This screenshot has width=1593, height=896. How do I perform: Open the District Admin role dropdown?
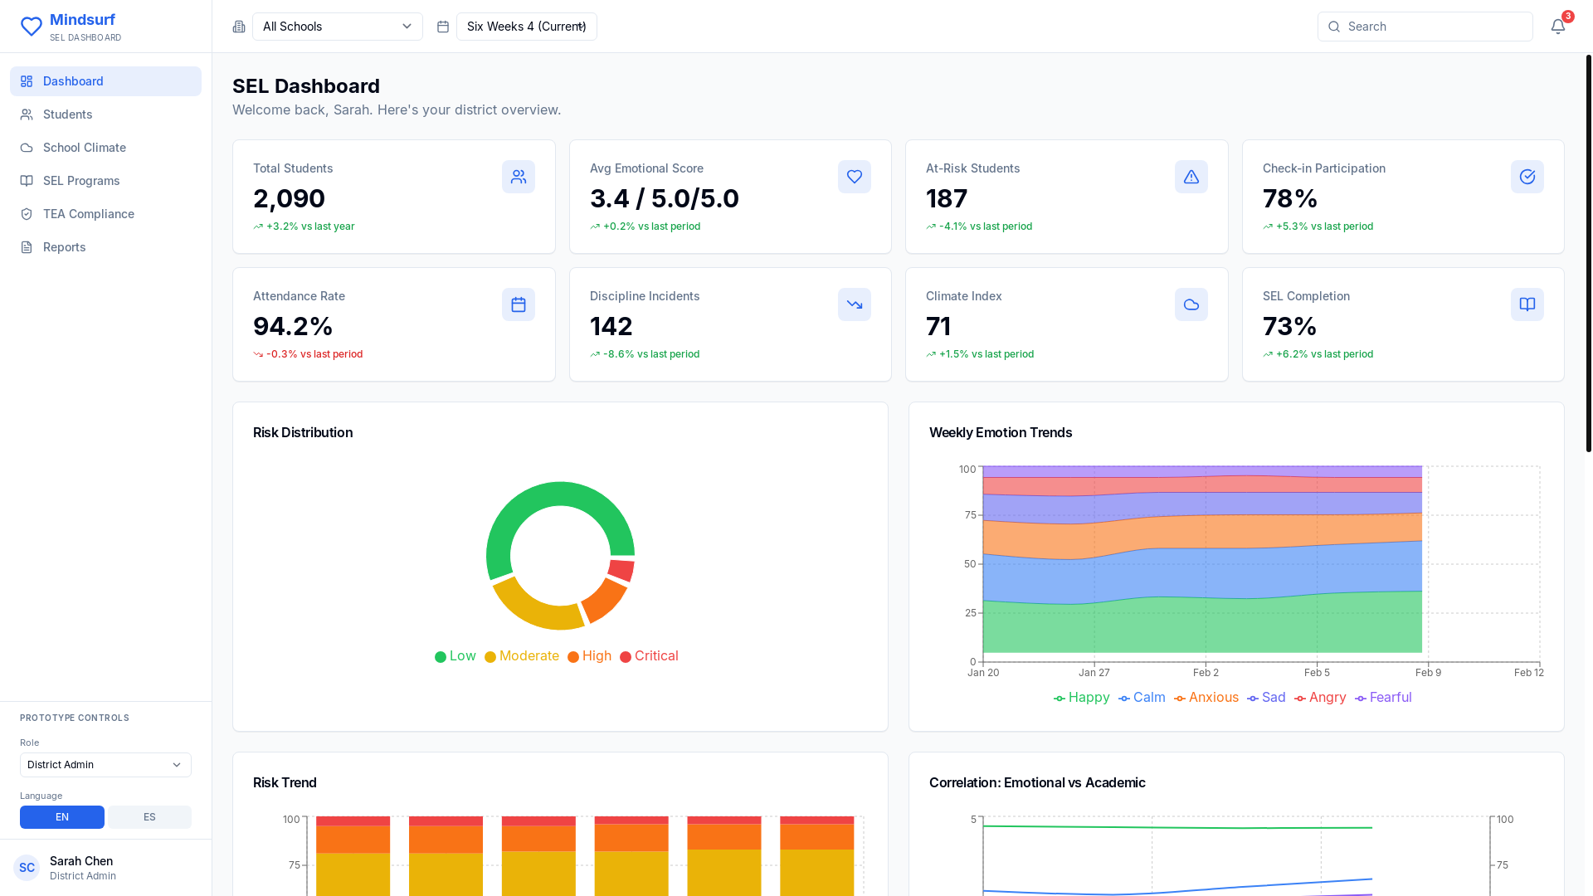point(105,765)
